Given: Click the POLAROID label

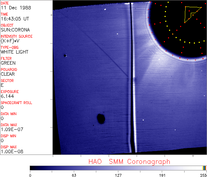Looking at the screenshot, I should (9, 69).
